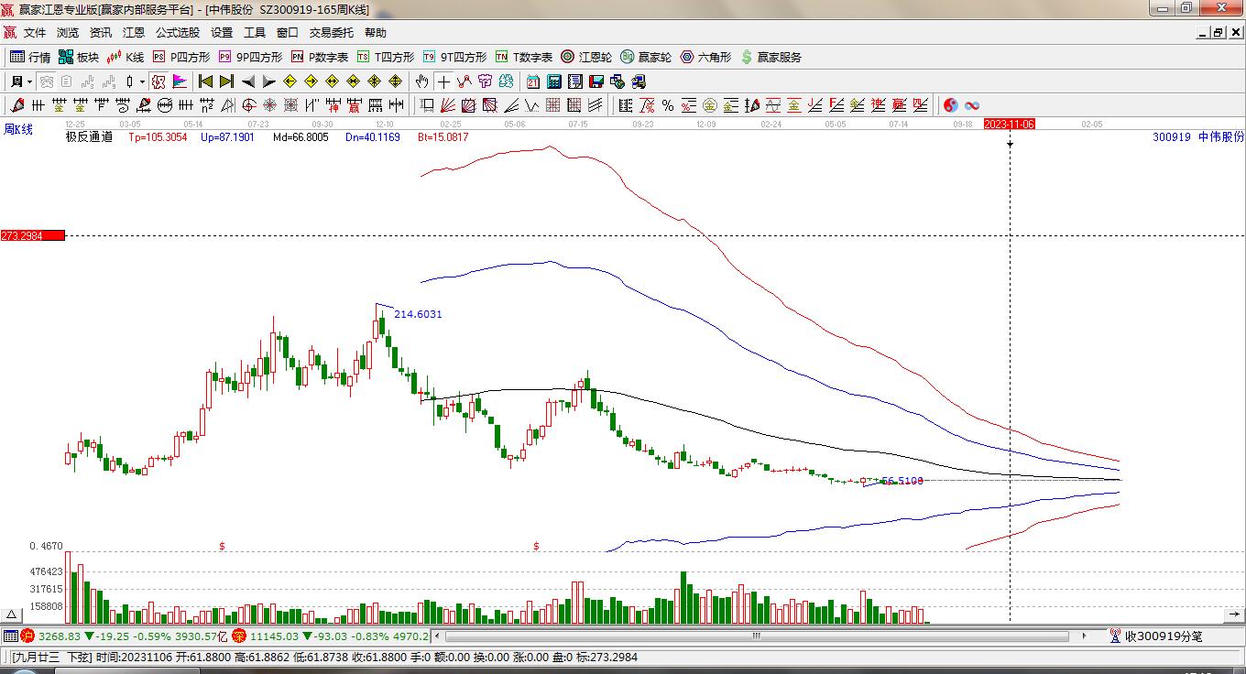Viewport: 1246px width, 674px height.
Task: Open the 浏览 menu
Action: (x=68, y=33)
